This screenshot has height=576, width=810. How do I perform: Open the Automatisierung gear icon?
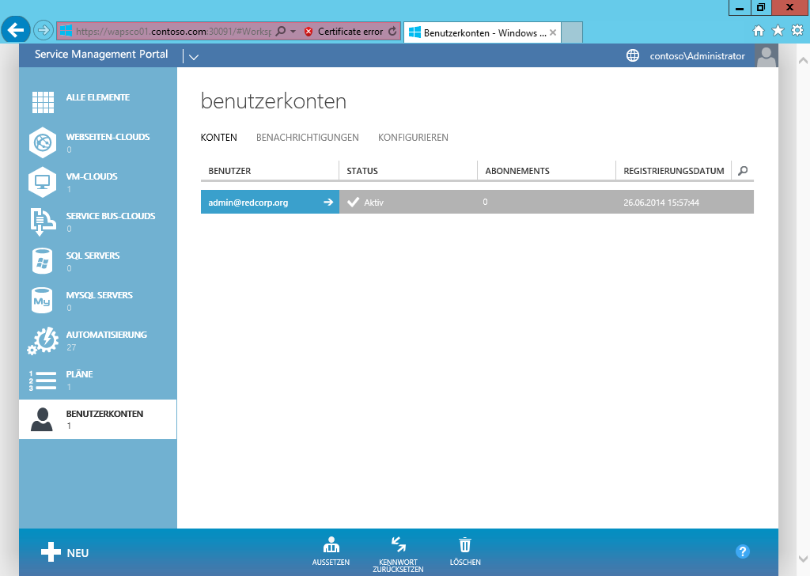(x=43, y=341)
